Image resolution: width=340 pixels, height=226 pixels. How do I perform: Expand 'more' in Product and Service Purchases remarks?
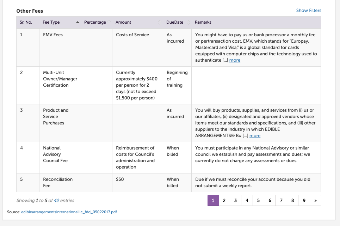coord(255,135)
